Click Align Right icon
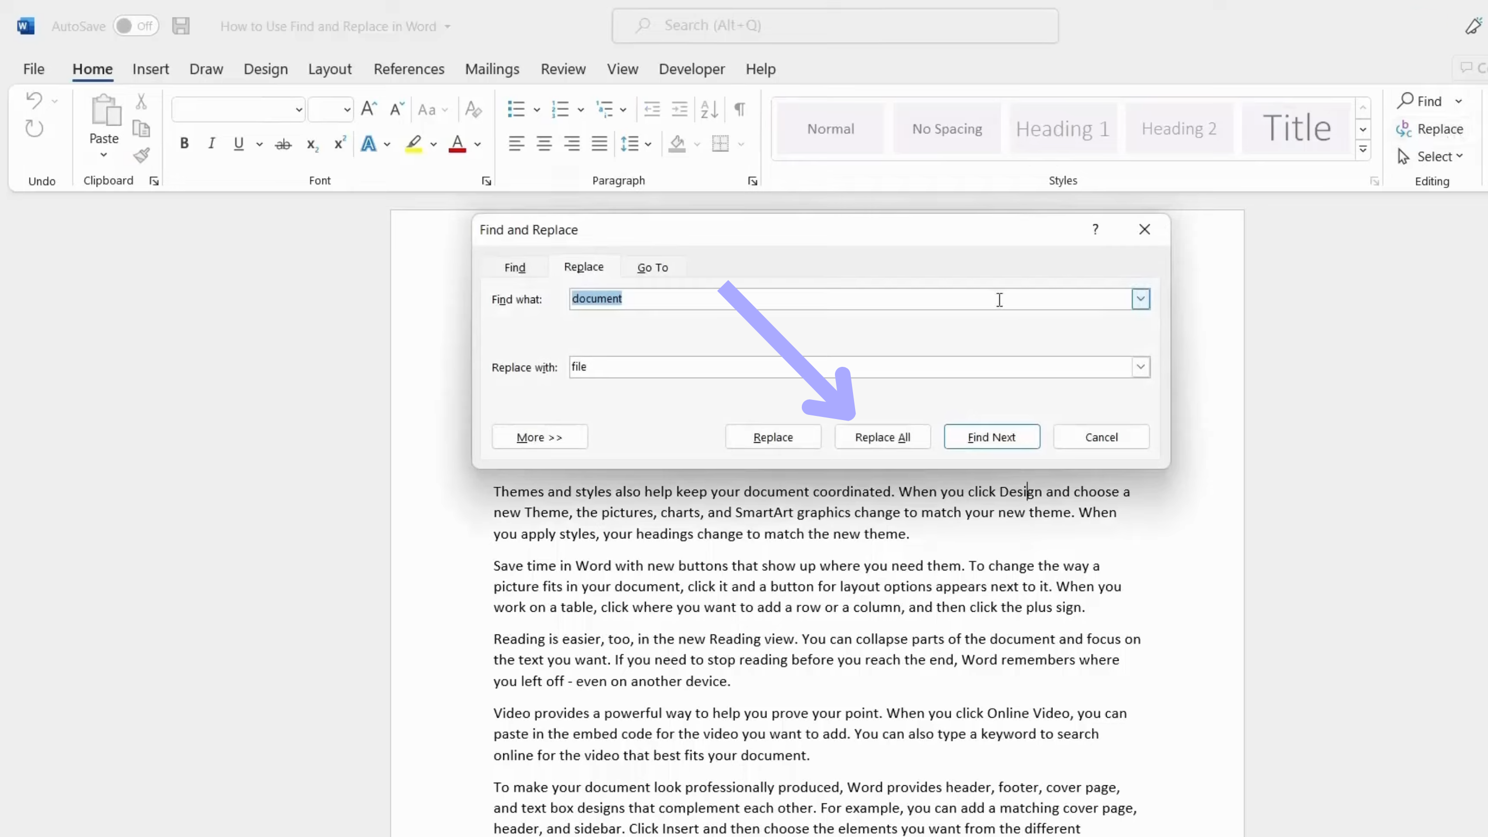Screen dimensions: 1488x837 coord(572,143)
